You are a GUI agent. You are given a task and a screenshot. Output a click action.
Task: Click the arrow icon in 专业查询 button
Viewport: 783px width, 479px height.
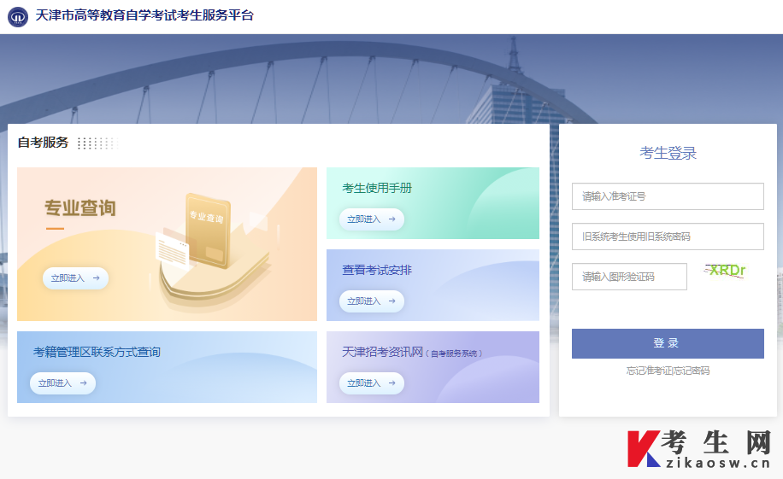pos(97,278)
